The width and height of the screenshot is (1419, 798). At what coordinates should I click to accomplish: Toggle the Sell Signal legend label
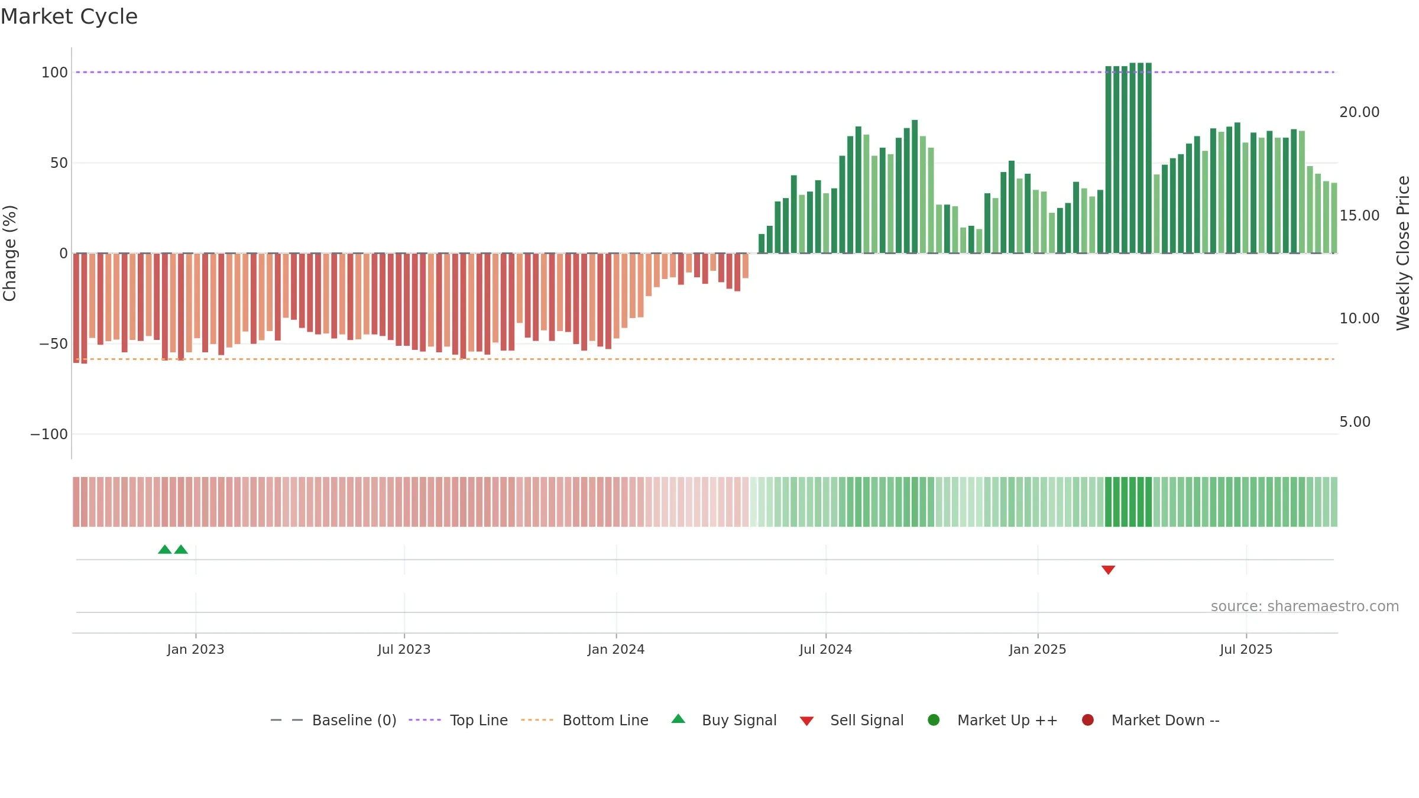tap(867, 721)
